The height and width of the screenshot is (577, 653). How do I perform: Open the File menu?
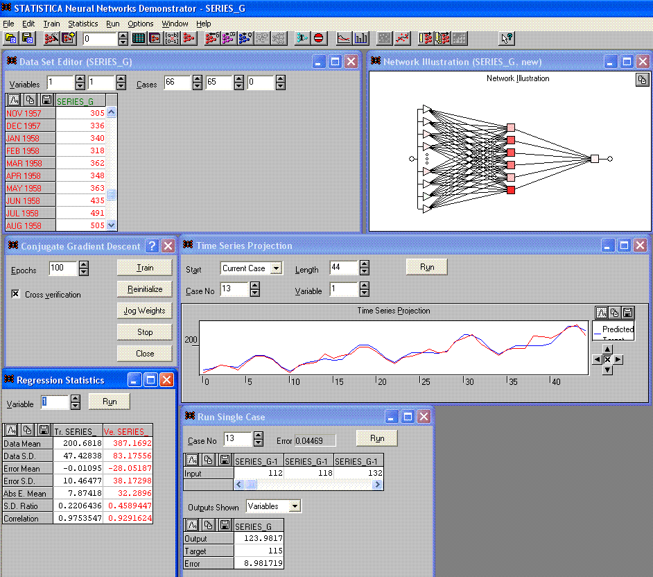coord(8,24)
